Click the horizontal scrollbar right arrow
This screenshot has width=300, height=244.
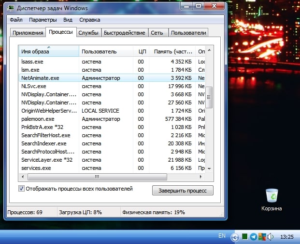pos(200,177)
